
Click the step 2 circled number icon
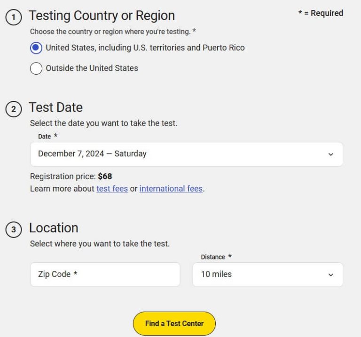pyautogui.click(x=14, y=109)
